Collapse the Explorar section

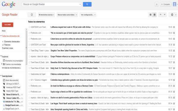[1, 56]
